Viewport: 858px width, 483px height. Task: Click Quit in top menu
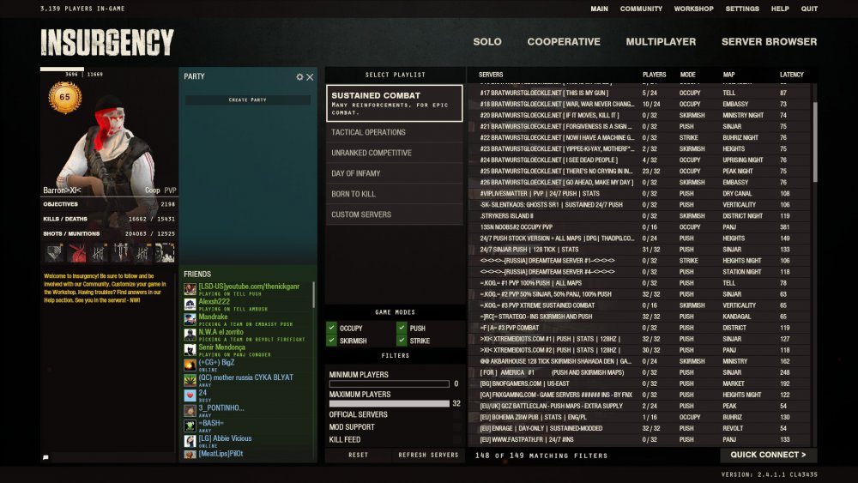coord(809,9)
